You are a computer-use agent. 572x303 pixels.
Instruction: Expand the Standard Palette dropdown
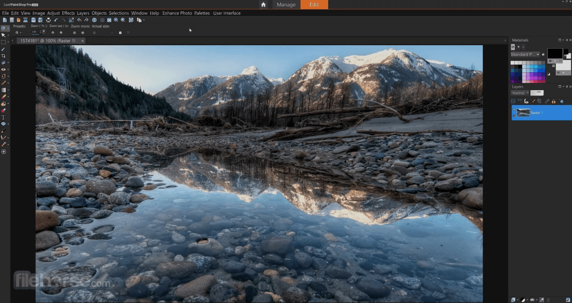pos(525,54)
